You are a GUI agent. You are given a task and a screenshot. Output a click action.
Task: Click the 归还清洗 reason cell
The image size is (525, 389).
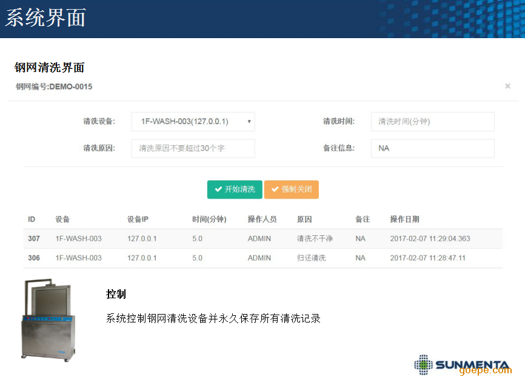(311, 258)
